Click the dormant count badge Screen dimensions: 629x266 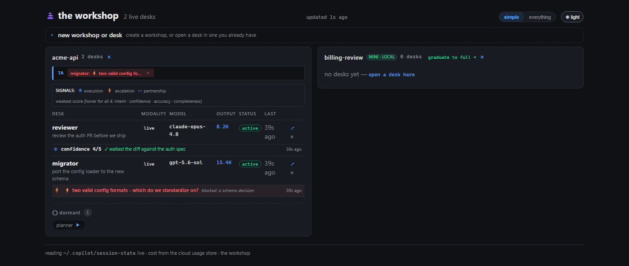(88, 213)
